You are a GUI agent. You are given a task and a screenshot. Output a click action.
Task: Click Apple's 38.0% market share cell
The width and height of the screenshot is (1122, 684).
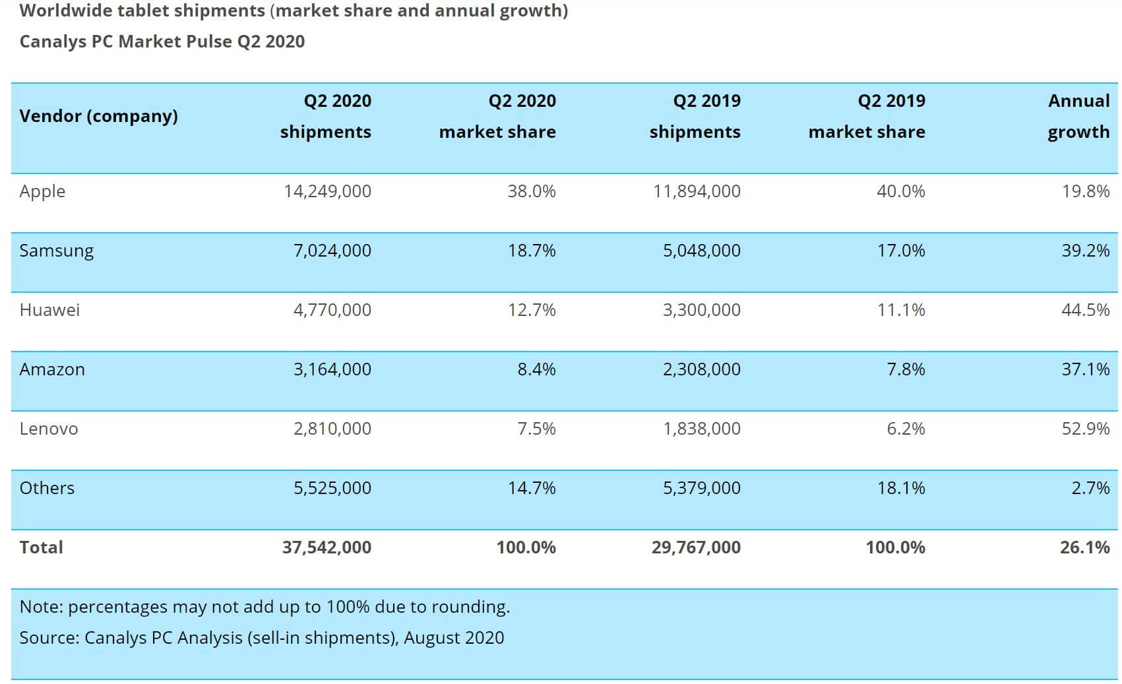[x=532, y=191]
